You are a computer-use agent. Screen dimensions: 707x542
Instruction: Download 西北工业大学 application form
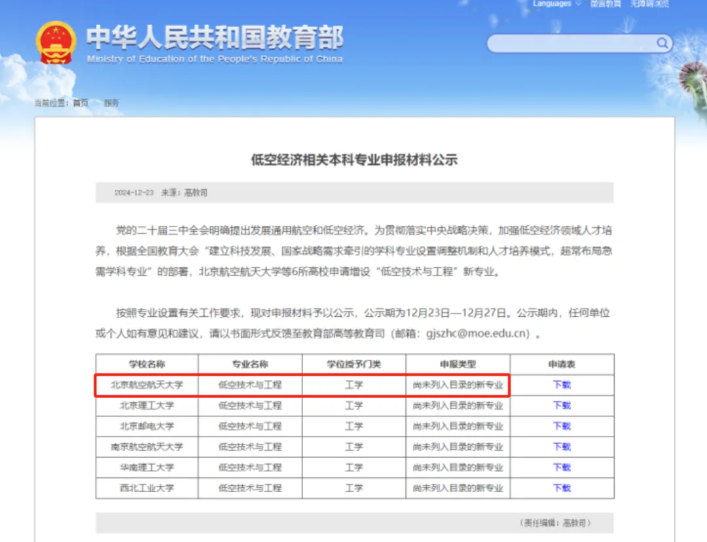tap(562, 488)
